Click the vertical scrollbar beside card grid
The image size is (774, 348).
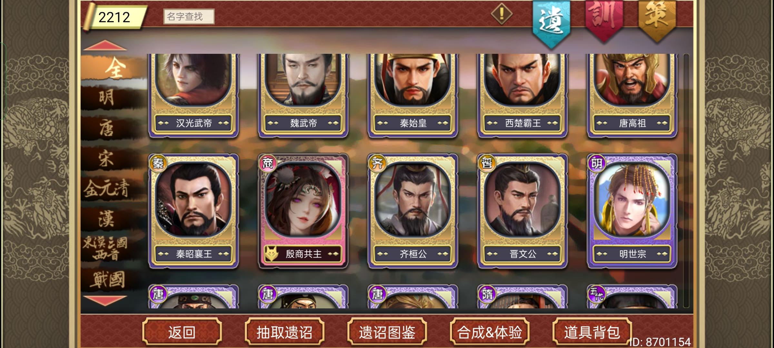(x=686, y=180)
